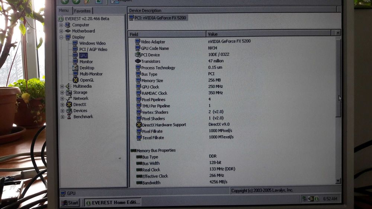Click the 6:52 AM tray clock
Viewport: 372px width, 209px height.
point(330,199)
